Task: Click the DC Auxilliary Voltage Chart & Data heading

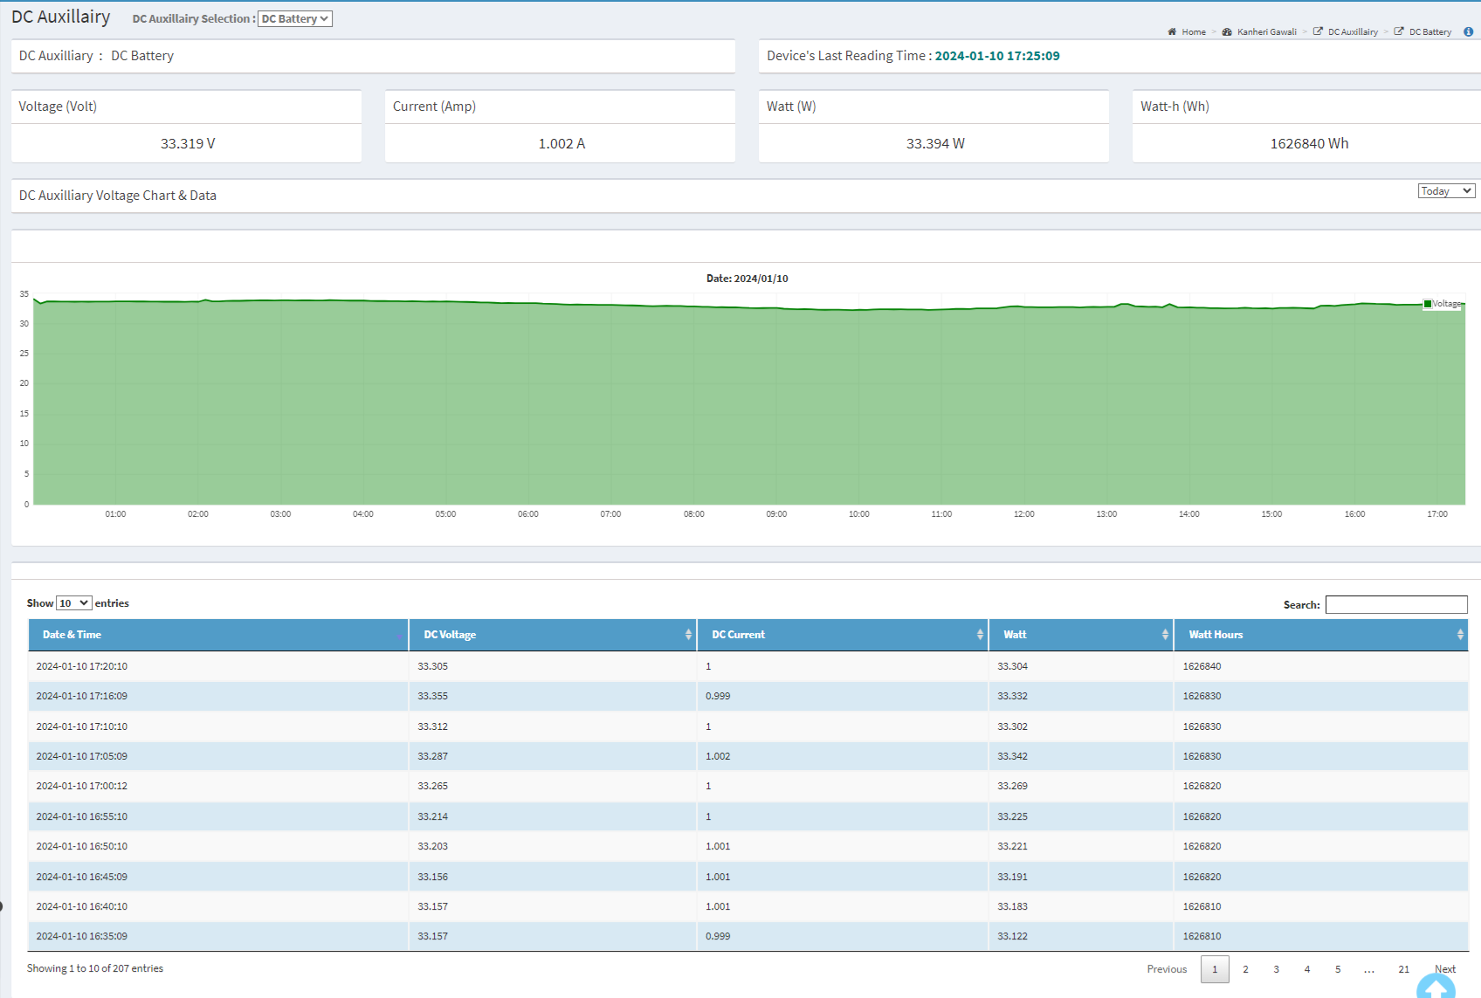Action: click(x=118, y=196)
